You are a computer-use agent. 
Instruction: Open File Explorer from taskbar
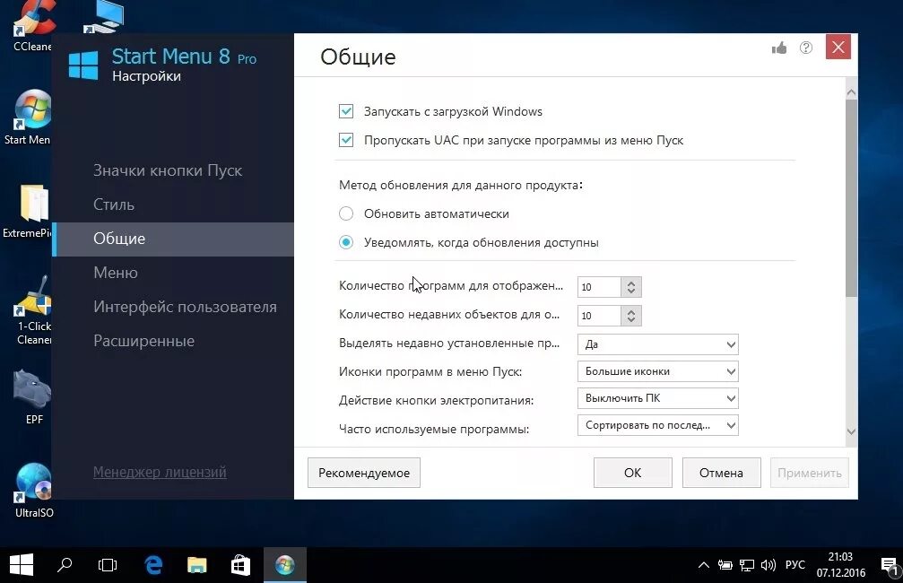(x=197, y=565)
